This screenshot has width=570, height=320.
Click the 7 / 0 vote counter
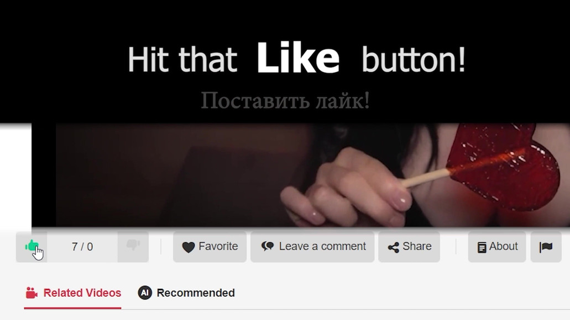click(82, 247)
